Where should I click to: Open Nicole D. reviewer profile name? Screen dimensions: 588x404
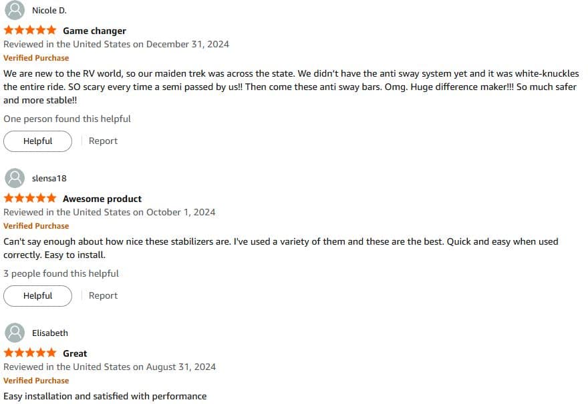pos(49,11)
